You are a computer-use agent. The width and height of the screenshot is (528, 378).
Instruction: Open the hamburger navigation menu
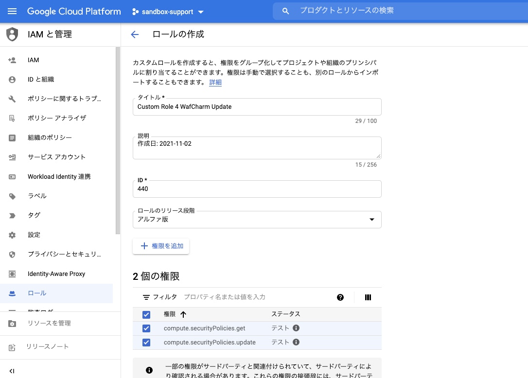pyautogui.click(x=12, y=11)
